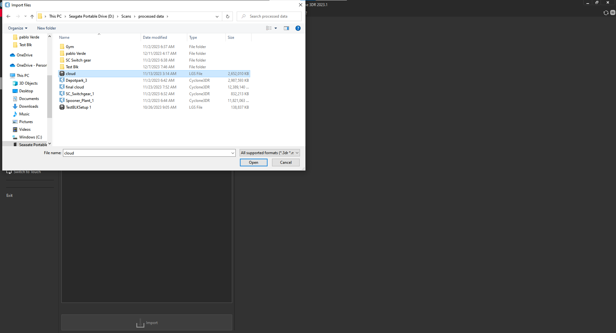Sort by Date modified column
Image resolution: width=616 pixels, height=333 pixels.
click(164, 37)
